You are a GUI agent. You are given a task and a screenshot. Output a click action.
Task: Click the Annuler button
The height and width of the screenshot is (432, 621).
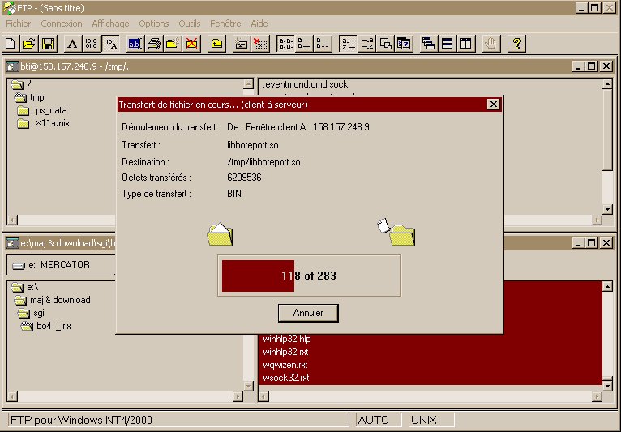tap(307, 313)
